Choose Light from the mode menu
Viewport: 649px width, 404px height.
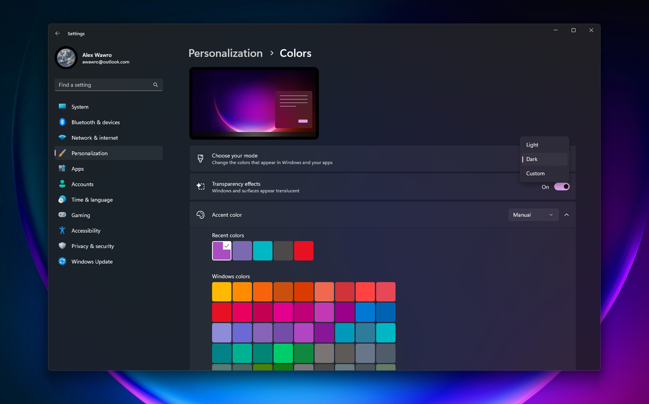(x=544, y=144)
